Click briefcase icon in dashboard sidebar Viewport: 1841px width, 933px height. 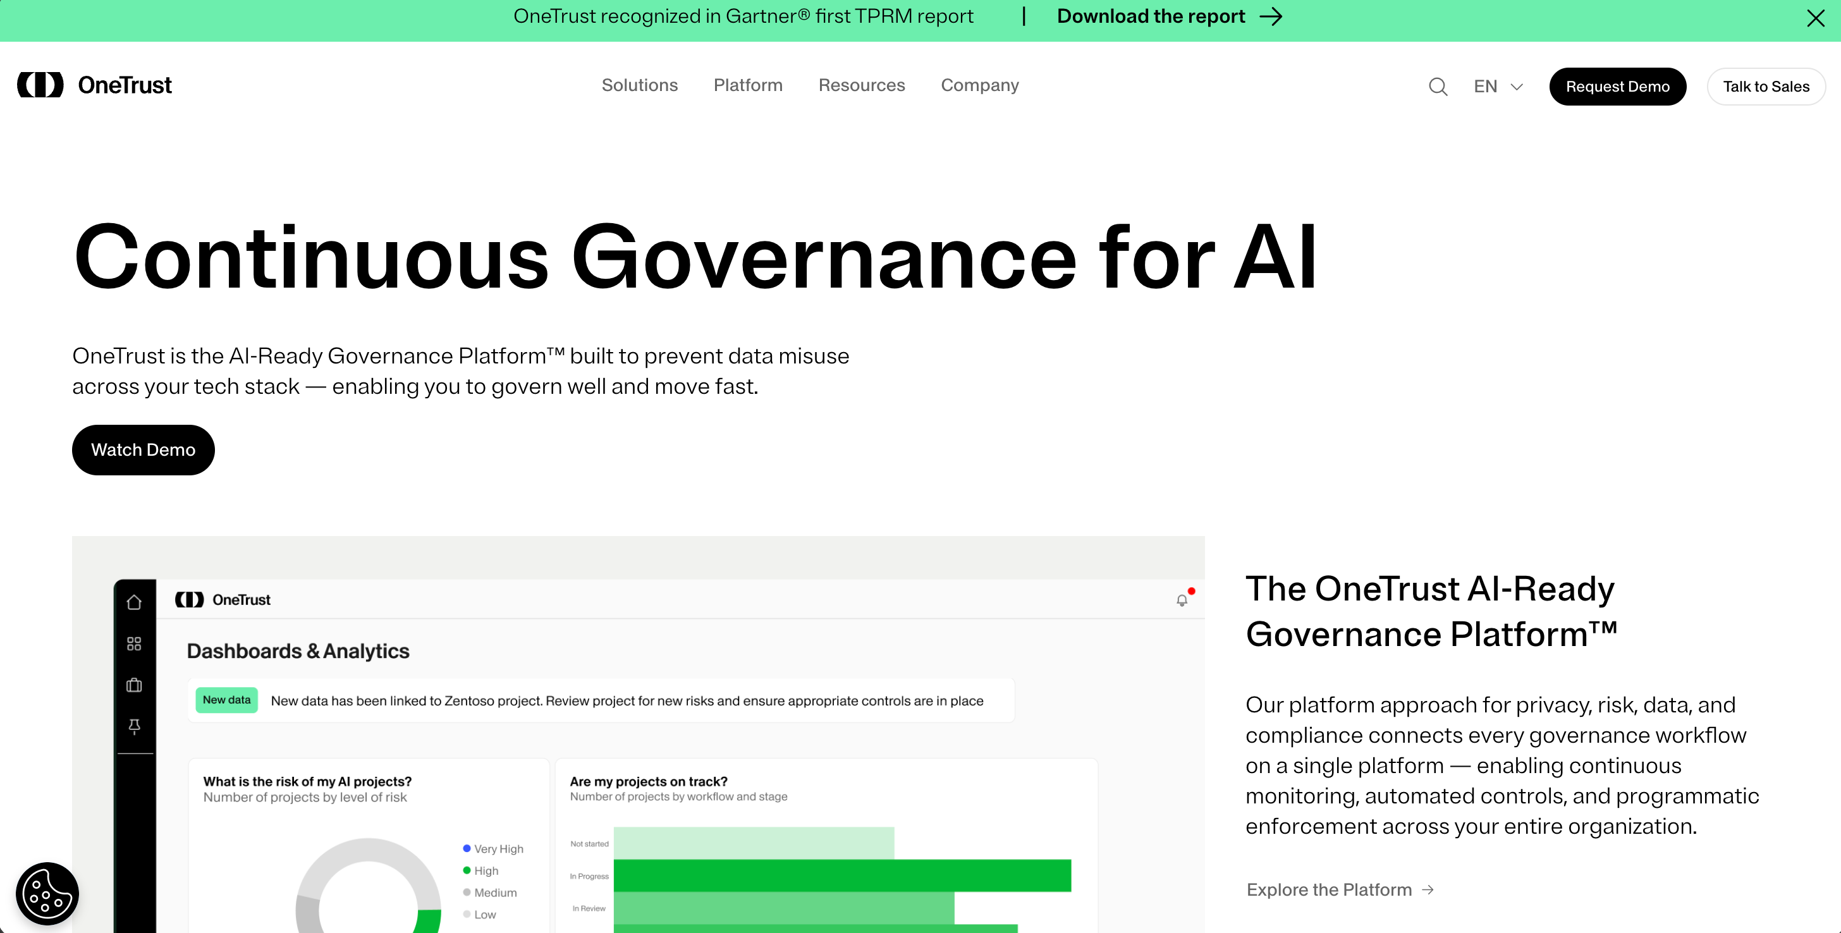133,685
